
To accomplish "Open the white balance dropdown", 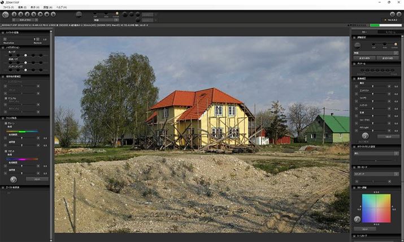I will (x=376, y=153).
